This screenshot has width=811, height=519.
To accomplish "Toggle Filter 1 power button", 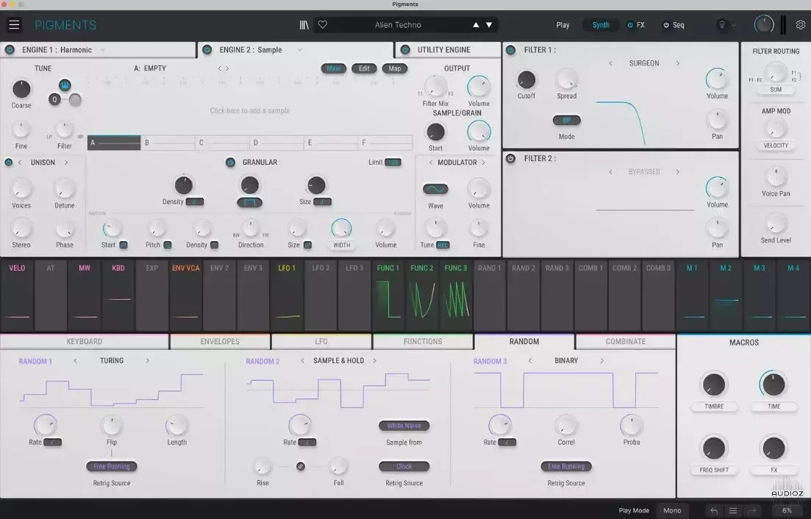I will [510, 50].
